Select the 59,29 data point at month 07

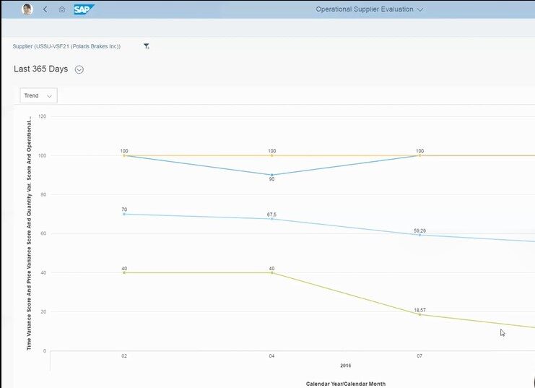[419, 235]
